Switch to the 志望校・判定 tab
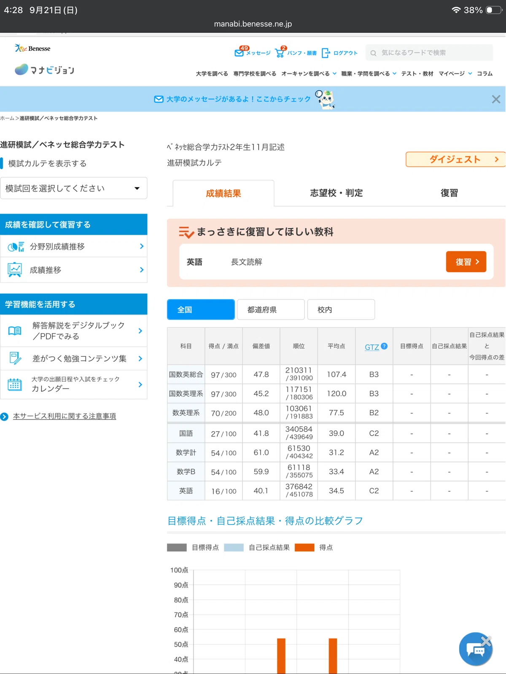This screenshot has width=506, height=674. (x=336, y=193)
